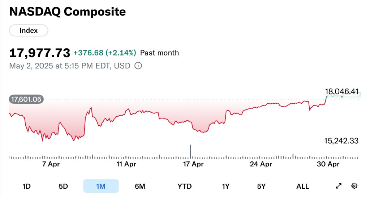
Task: Display the ALL time range
Action: pos(302,186)
